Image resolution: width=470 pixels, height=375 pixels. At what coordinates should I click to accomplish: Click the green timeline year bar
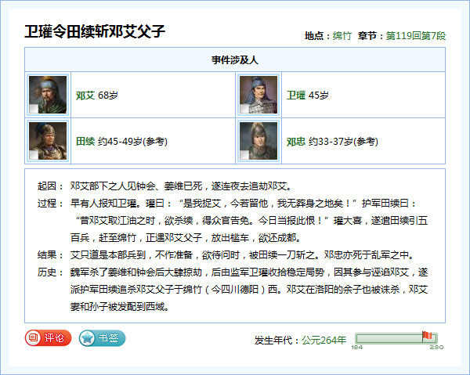[390, 338]
